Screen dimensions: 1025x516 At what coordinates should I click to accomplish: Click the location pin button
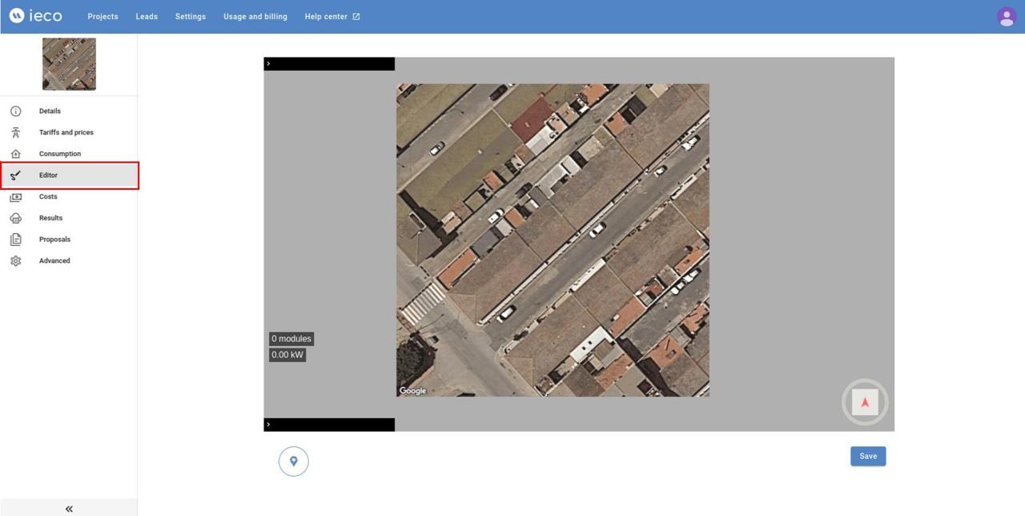[x=293, y=462]
